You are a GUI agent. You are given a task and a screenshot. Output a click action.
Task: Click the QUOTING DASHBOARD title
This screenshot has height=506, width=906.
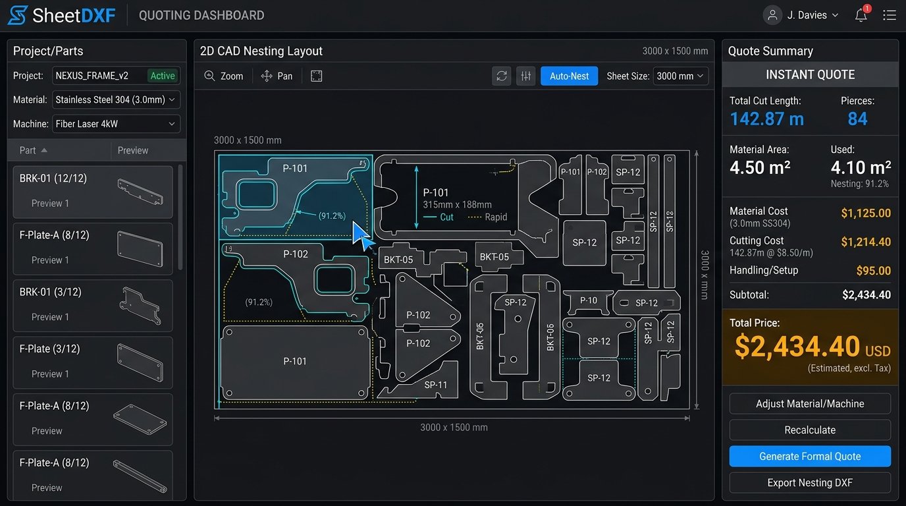click(201, 15)
